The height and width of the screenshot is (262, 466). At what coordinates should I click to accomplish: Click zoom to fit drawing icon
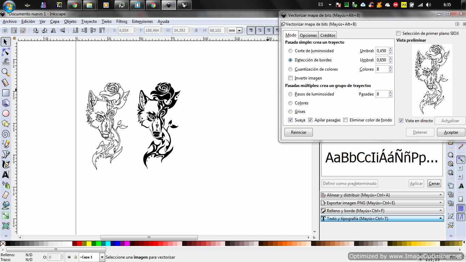click(451, 164)
